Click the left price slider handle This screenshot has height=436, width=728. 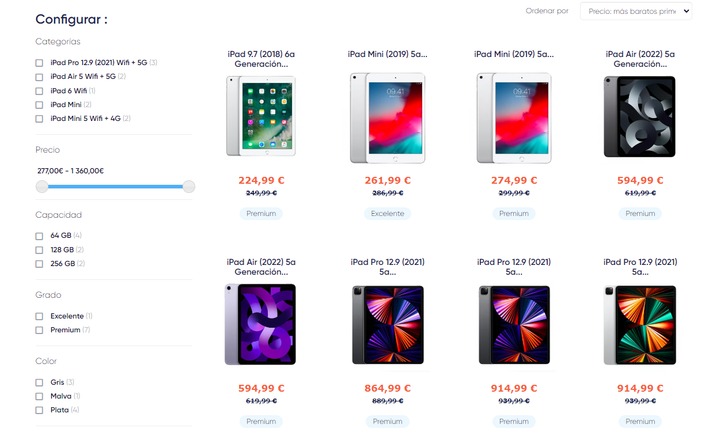click(x=42, y=187)
